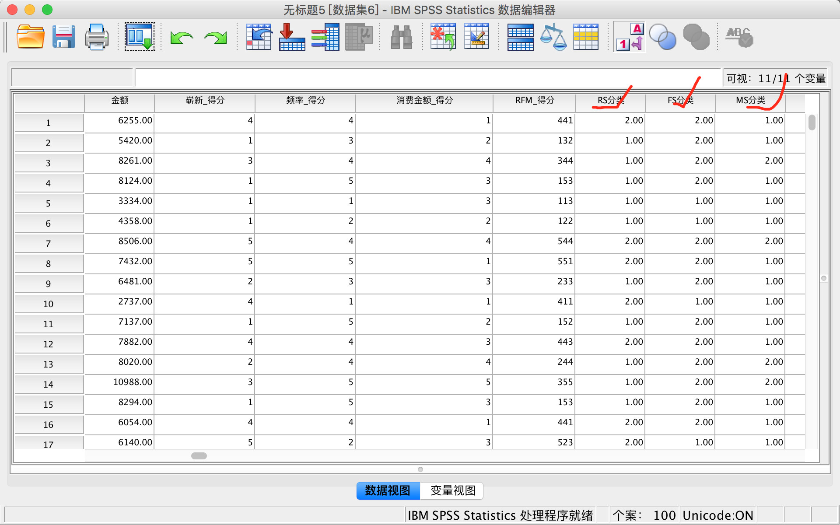Screen dimensions: 840x525
Task: Click the vertical scrollbar thumb
Action: (812, 122)
